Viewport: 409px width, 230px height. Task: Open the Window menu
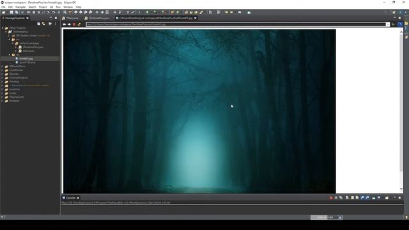pyautogui.click(x=68, y=7)
